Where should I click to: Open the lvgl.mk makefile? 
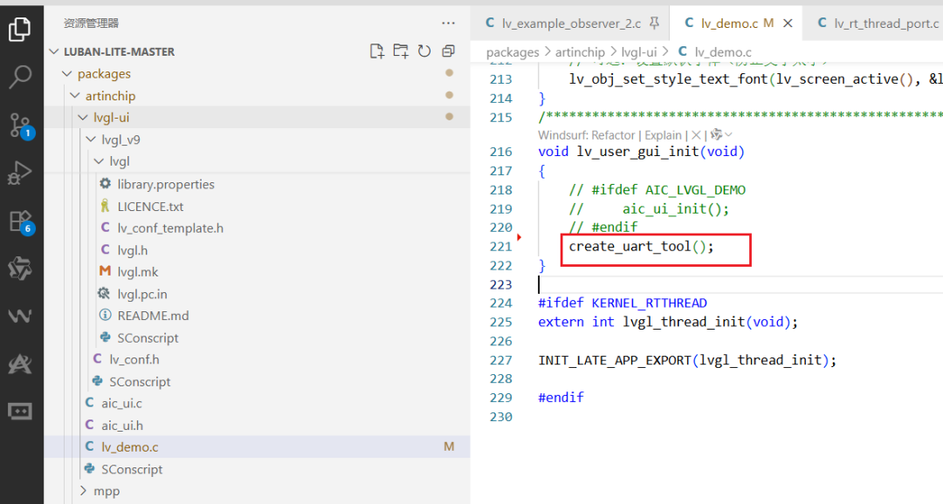tap(257, 272)
